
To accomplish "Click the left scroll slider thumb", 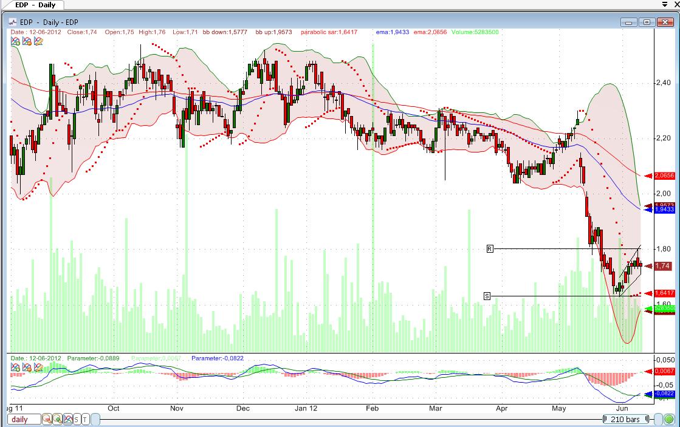I will [x=95, y=419].
